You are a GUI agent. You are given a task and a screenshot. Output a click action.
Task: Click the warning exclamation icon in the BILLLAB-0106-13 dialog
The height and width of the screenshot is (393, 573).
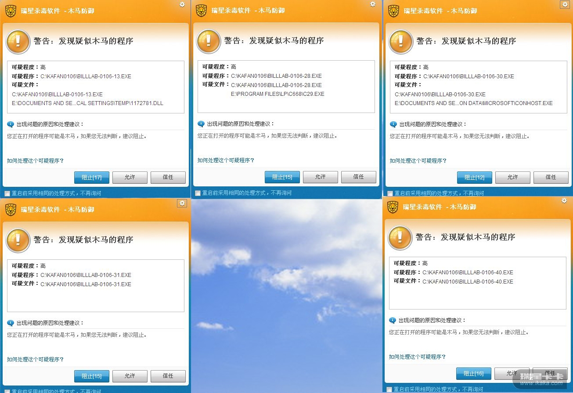point(18,42)
